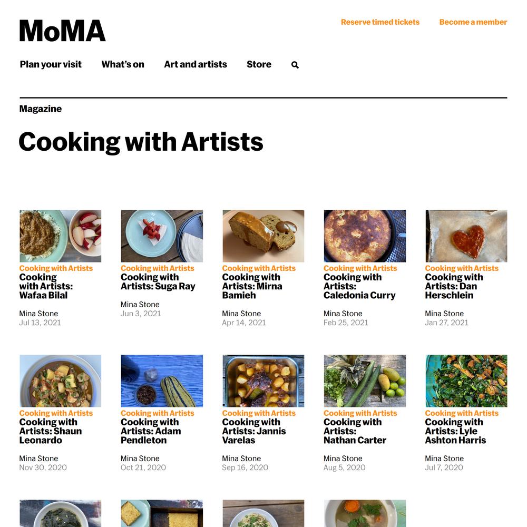Click the MoMA logo

tap(62, 31)
